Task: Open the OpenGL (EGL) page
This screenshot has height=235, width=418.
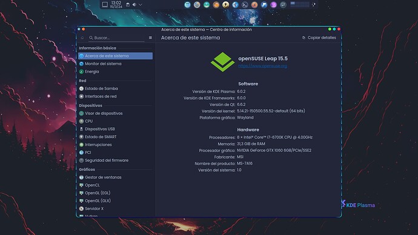Action: pyautogui.click(x=116, y=193)
